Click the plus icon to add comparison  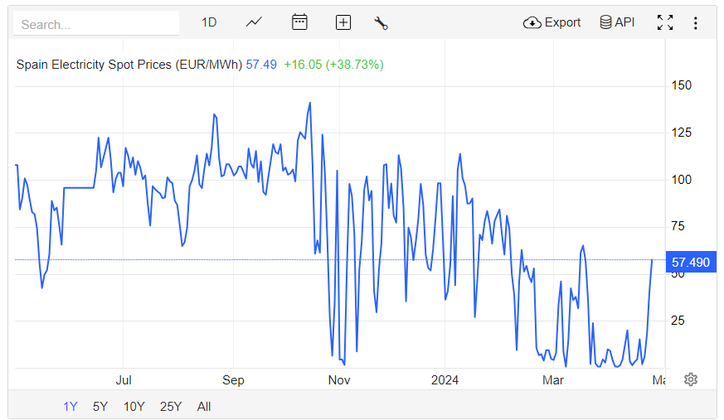coord(343,22)
